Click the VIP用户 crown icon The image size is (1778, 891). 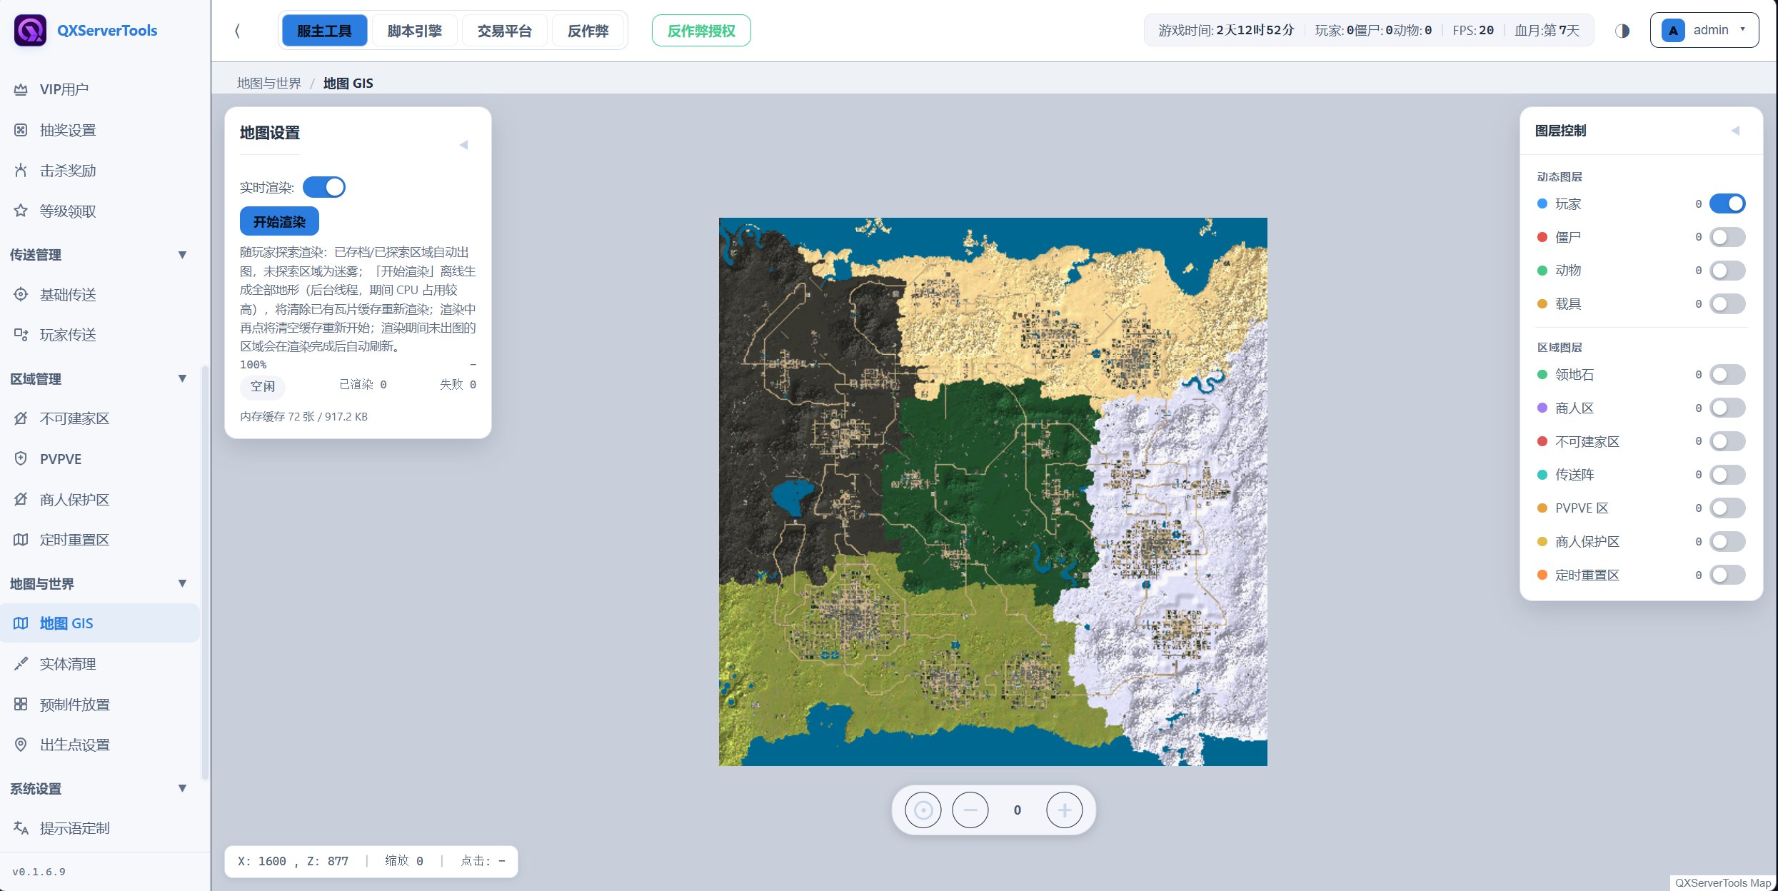21,89
